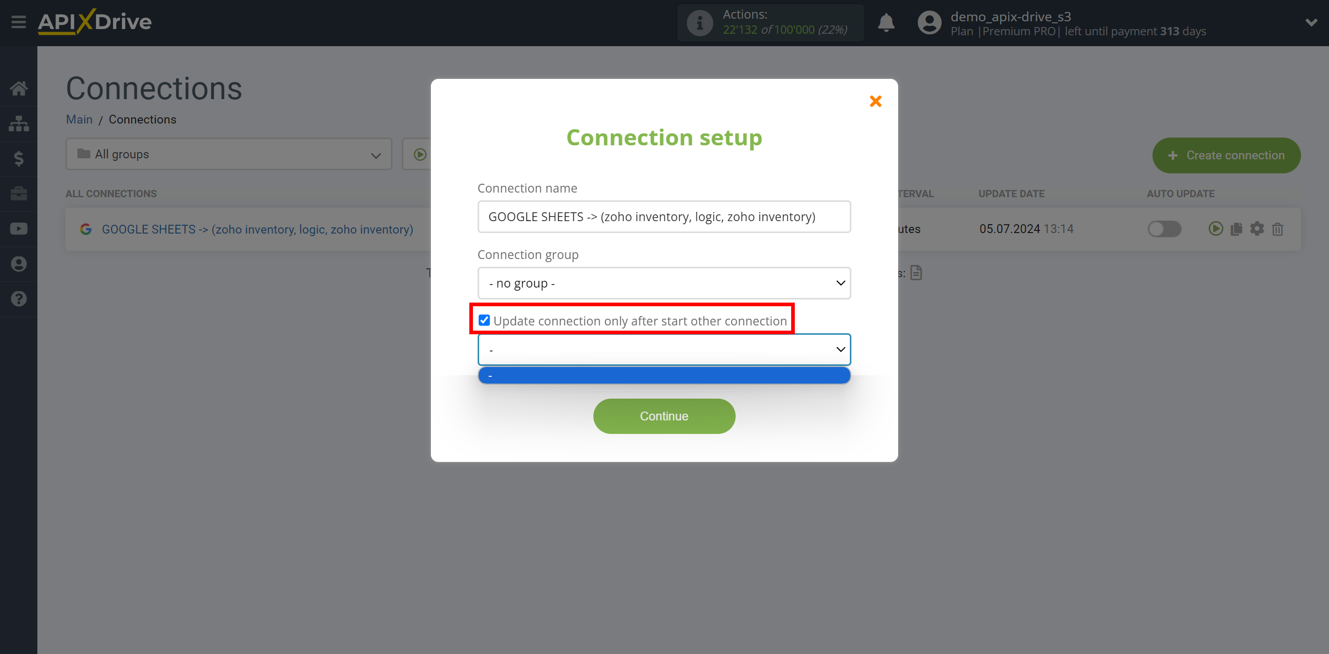Select the dash option in connection dropdown
Viewport: 1329px width, 654px height.
coord(663,375)
